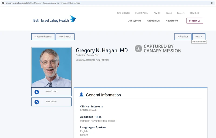Click 'Primary Care' specialty text
This screenshot has height=138, width=216.
(x=93, y=55)
